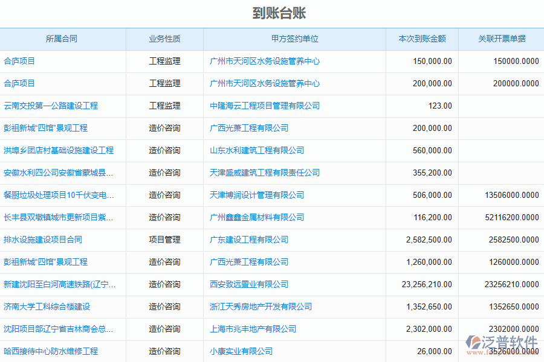
Task: Open 云南交投第一公路建设工程 contract link
Action: tap(51, 106)
